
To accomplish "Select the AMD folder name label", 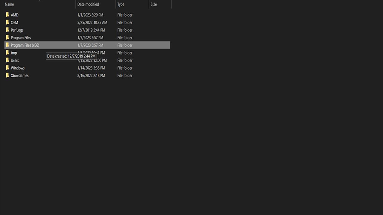I will (15, 15).
